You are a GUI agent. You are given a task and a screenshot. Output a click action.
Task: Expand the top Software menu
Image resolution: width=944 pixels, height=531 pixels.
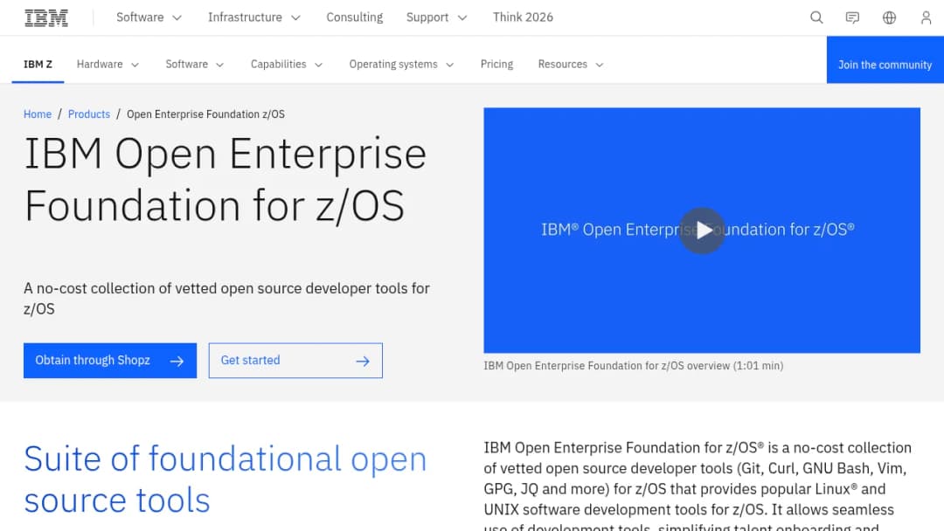(149, 17)
